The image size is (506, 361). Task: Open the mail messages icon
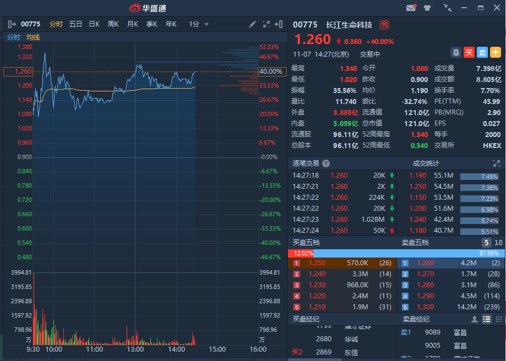click(x=411, y=8)
